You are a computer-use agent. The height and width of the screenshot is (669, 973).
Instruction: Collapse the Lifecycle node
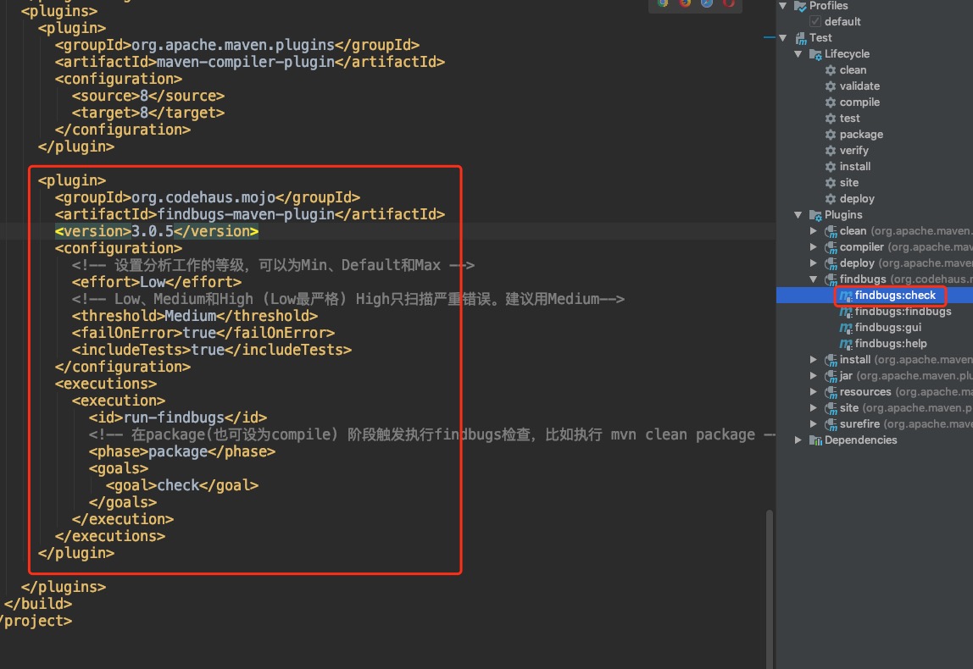pyautogui.click(x=798, y=54)
